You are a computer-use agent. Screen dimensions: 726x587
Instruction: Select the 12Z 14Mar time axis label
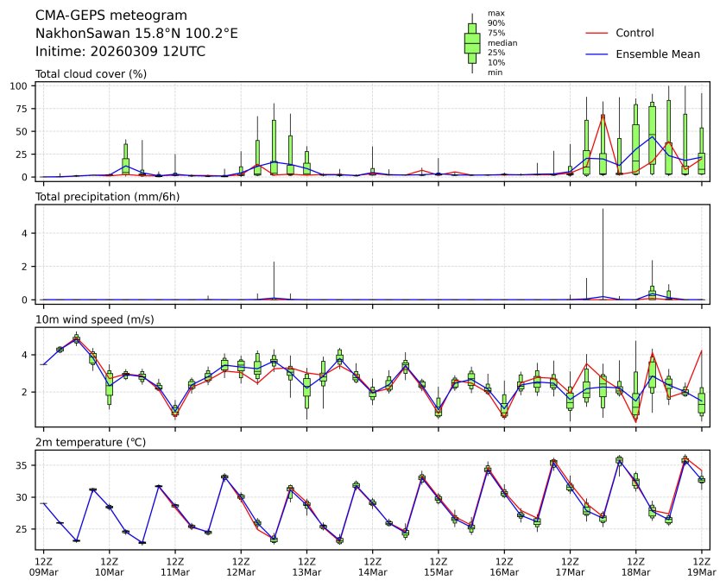click(372, 565)
